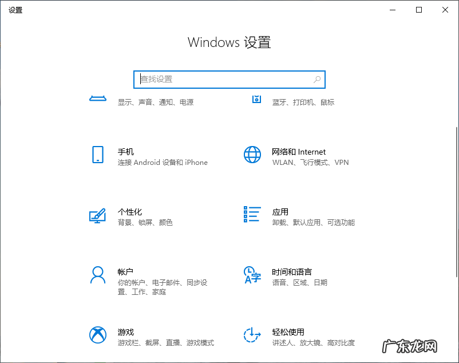Viewport: 459px width, 363px height.
Task: Click the magnifier icon in the search box
Action: click(316, 80)
